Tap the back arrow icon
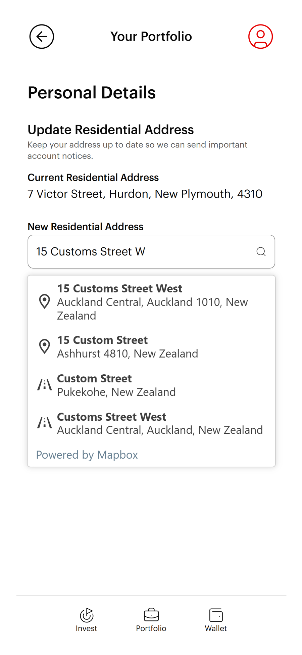Screen dimensions: 302x655 pyautogui.click(x=41, y=36)
